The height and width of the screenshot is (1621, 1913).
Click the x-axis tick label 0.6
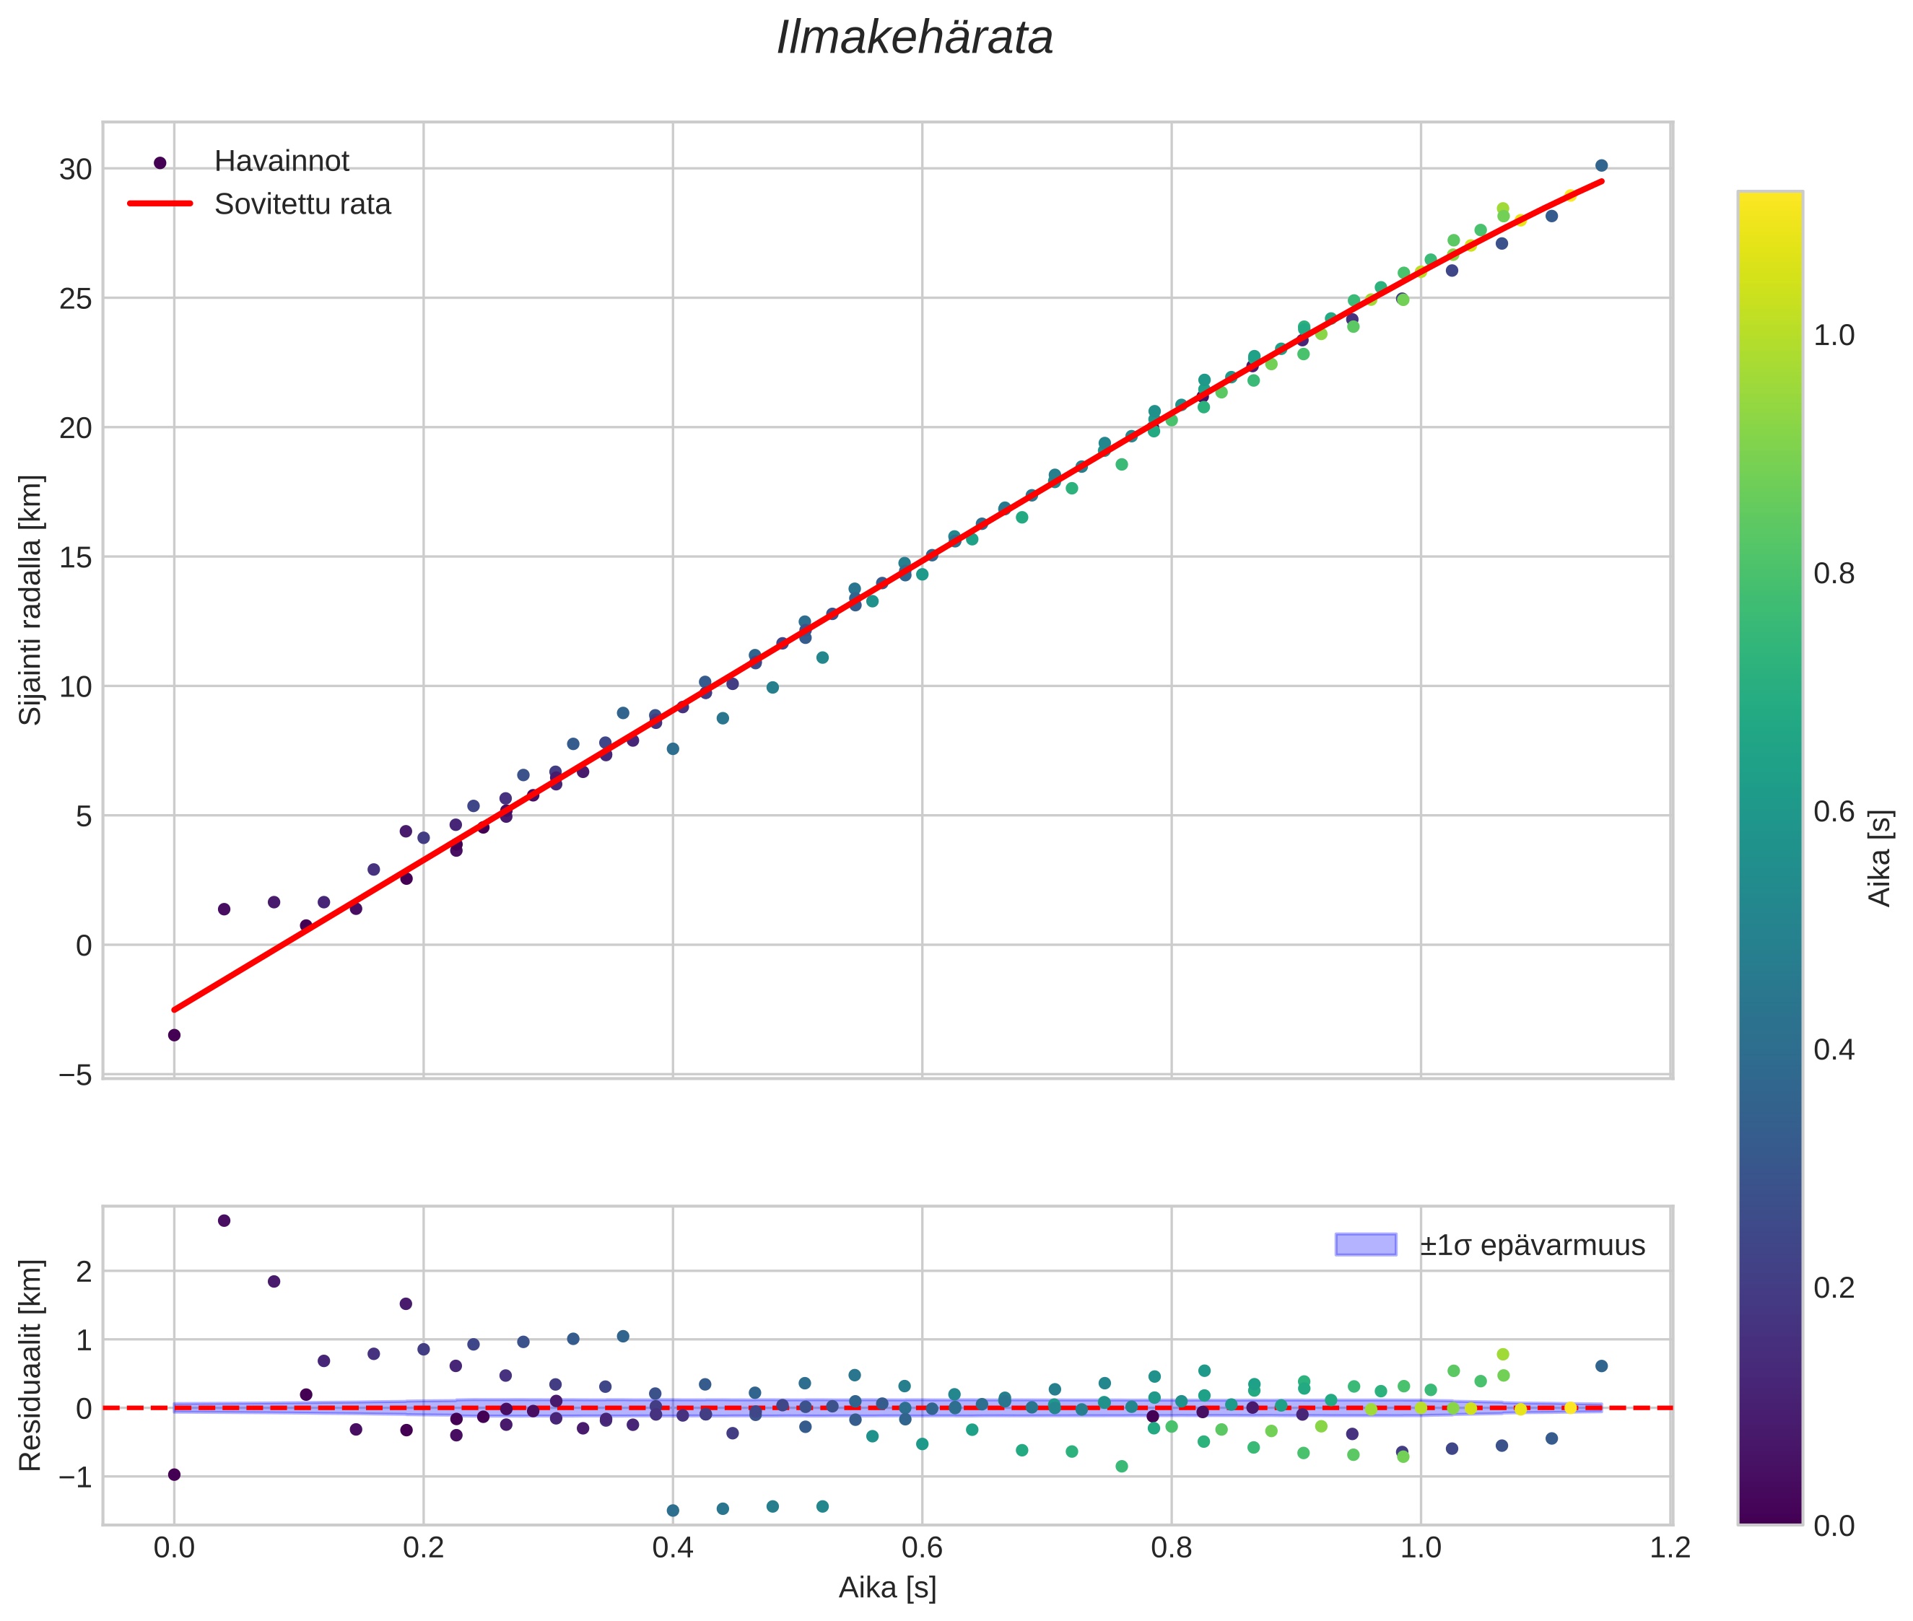click(921, 1547)
